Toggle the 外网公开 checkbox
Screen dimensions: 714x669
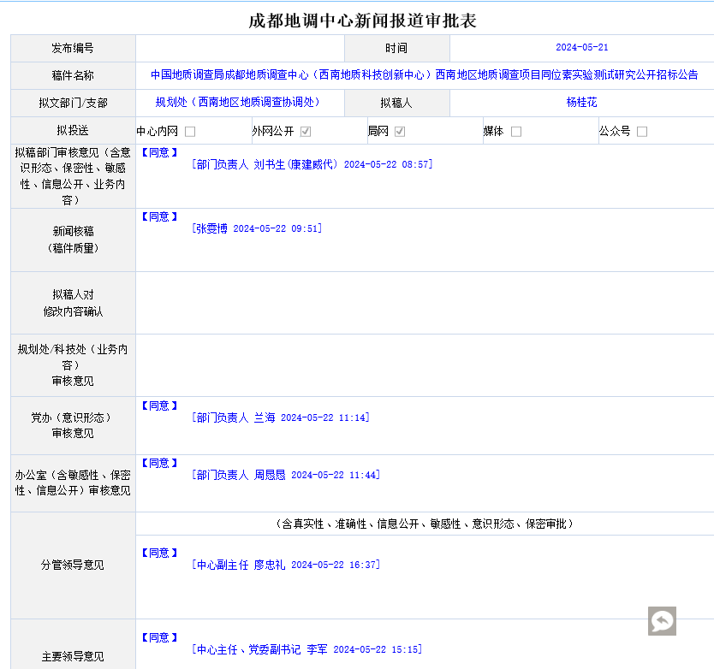[306, 132]
